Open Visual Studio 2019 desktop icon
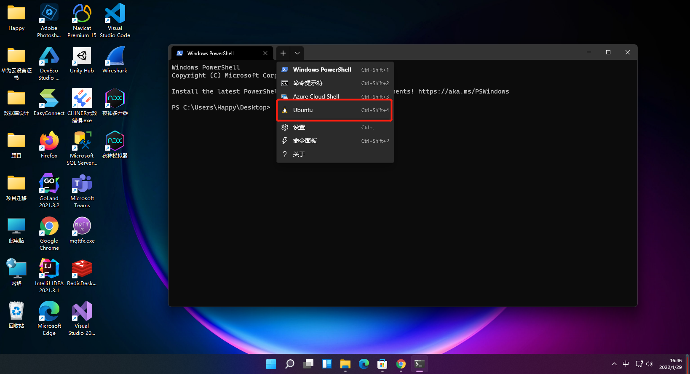Image resolution: width=690 pixels, height=374 pixels. [82, 318]
